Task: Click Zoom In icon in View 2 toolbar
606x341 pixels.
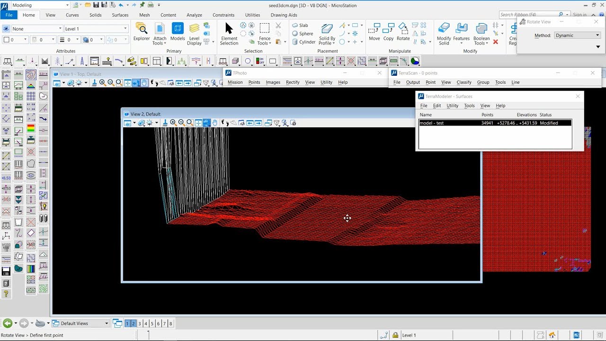Action: [x=173, y=123]
